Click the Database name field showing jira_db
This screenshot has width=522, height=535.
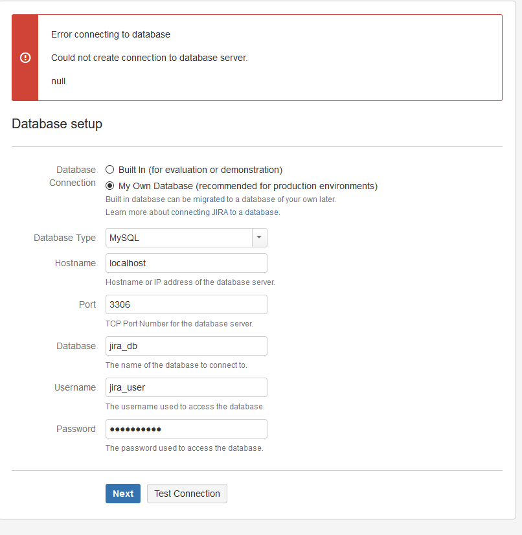(186, 346)
